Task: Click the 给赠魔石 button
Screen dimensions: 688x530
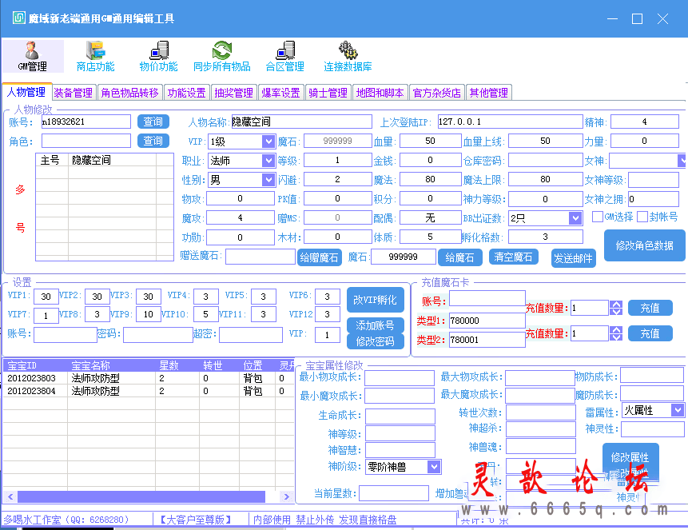Action: (319, 257)
